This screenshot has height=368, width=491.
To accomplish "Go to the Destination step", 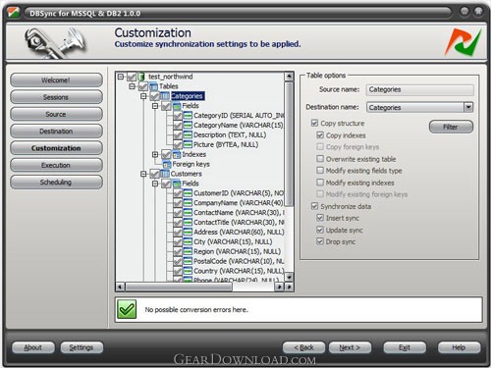I will click(56, 131).
